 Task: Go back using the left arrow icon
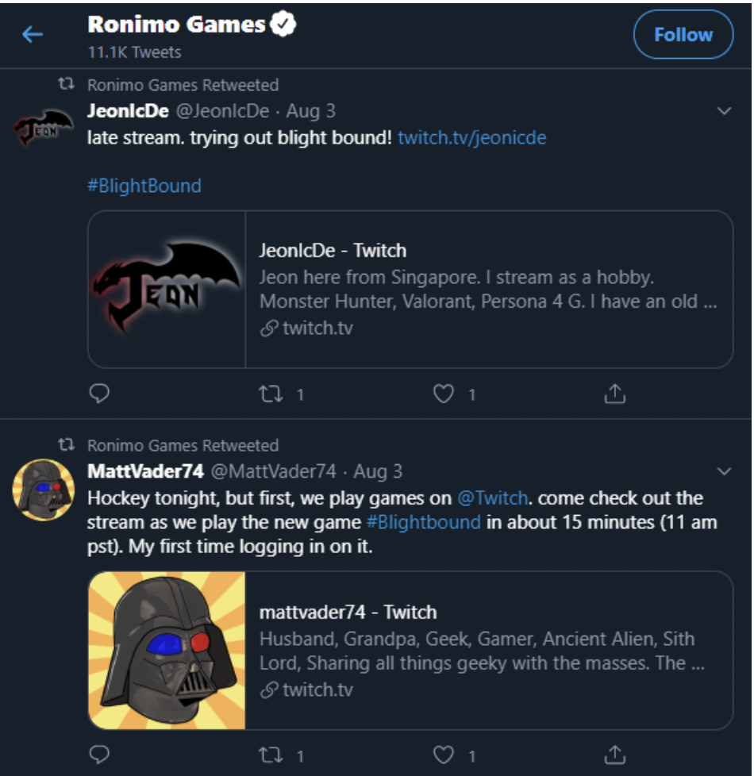(33, 34)
